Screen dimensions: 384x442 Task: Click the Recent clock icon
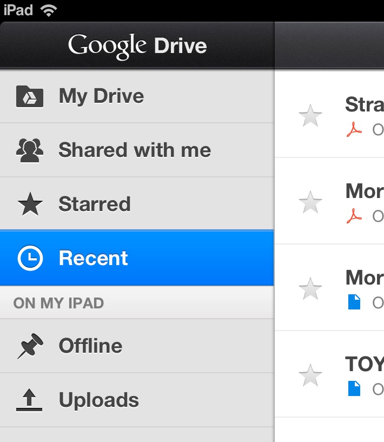[30, 258]
